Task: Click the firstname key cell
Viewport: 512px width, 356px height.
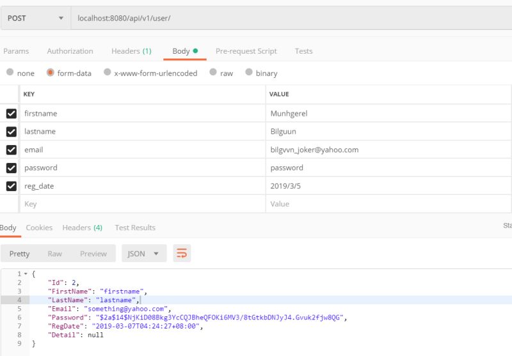Action: pos(143,114)
